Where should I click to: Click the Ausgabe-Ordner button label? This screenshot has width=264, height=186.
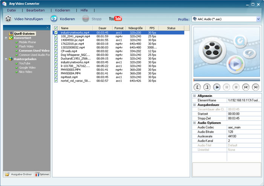tap(21, 174)
